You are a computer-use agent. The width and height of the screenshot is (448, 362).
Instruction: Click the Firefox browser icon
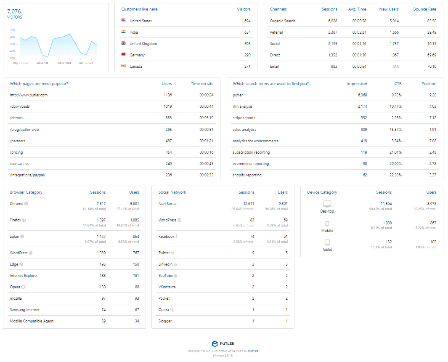coord(24,220)
